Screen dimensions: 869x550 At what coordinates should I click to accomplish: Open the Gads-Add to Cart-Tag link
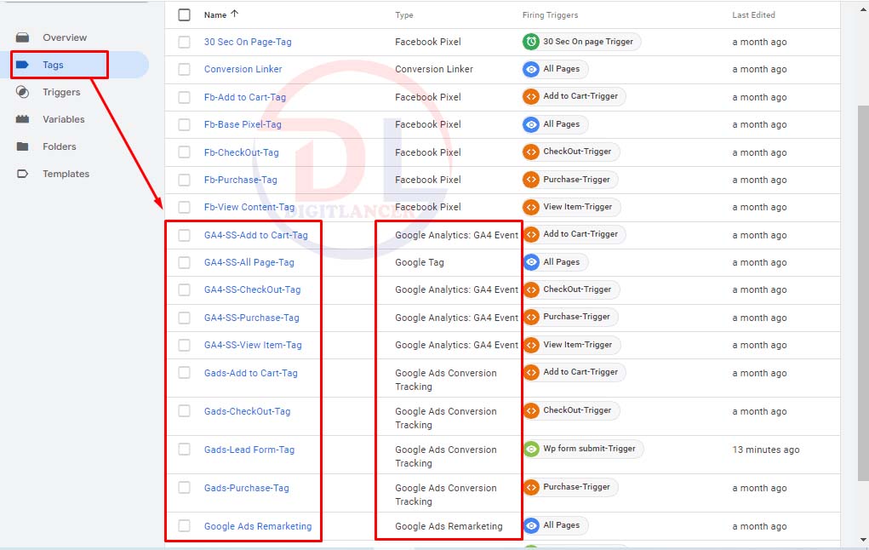click(x=251, y=373)
